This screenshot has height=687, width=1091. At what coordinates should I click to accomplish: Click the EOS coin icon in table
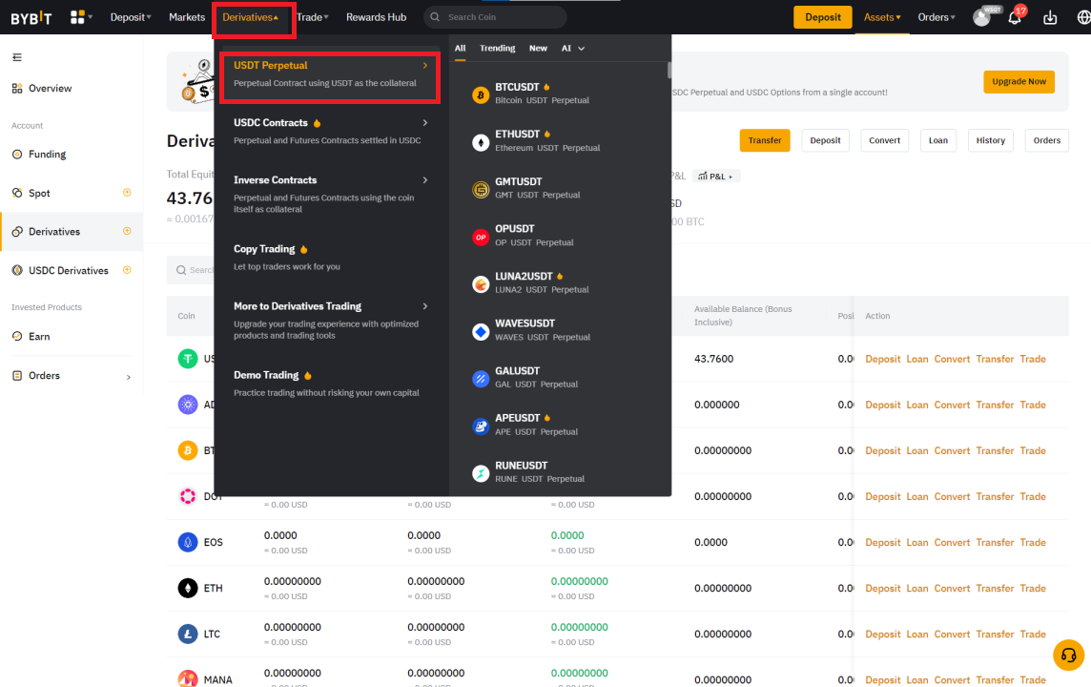coord(188,542)
